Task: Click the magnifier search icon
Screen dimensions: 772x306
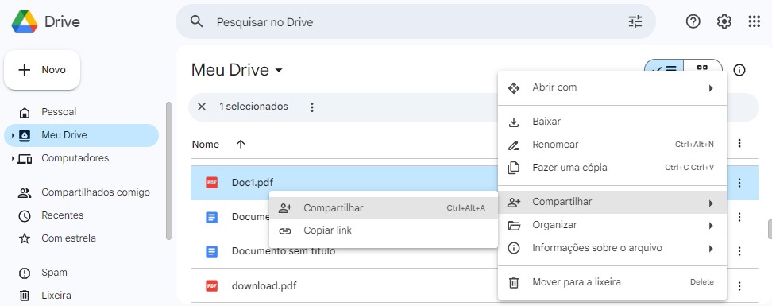Action: [196, 21]
